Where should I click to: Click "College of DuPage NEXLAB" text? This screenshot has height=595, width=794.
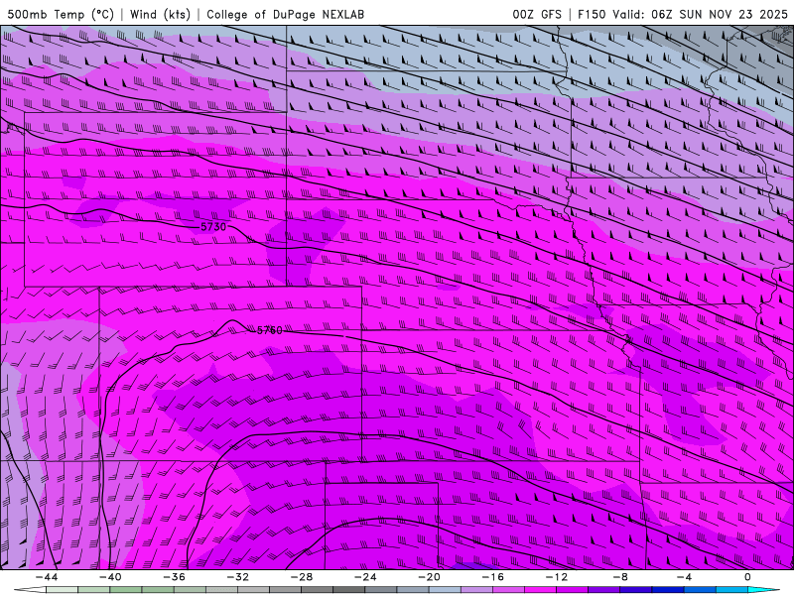click(285, 14)
